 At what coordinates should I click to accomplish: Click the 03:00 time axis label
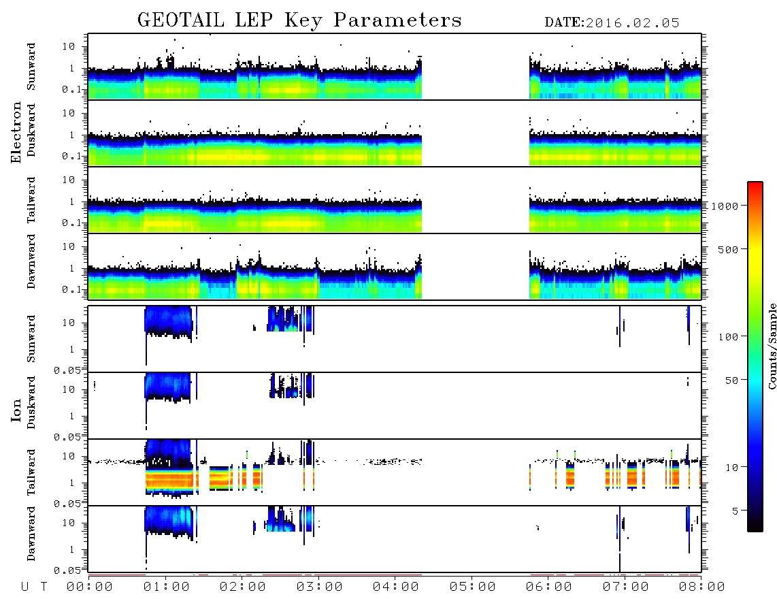coord(319,587)
